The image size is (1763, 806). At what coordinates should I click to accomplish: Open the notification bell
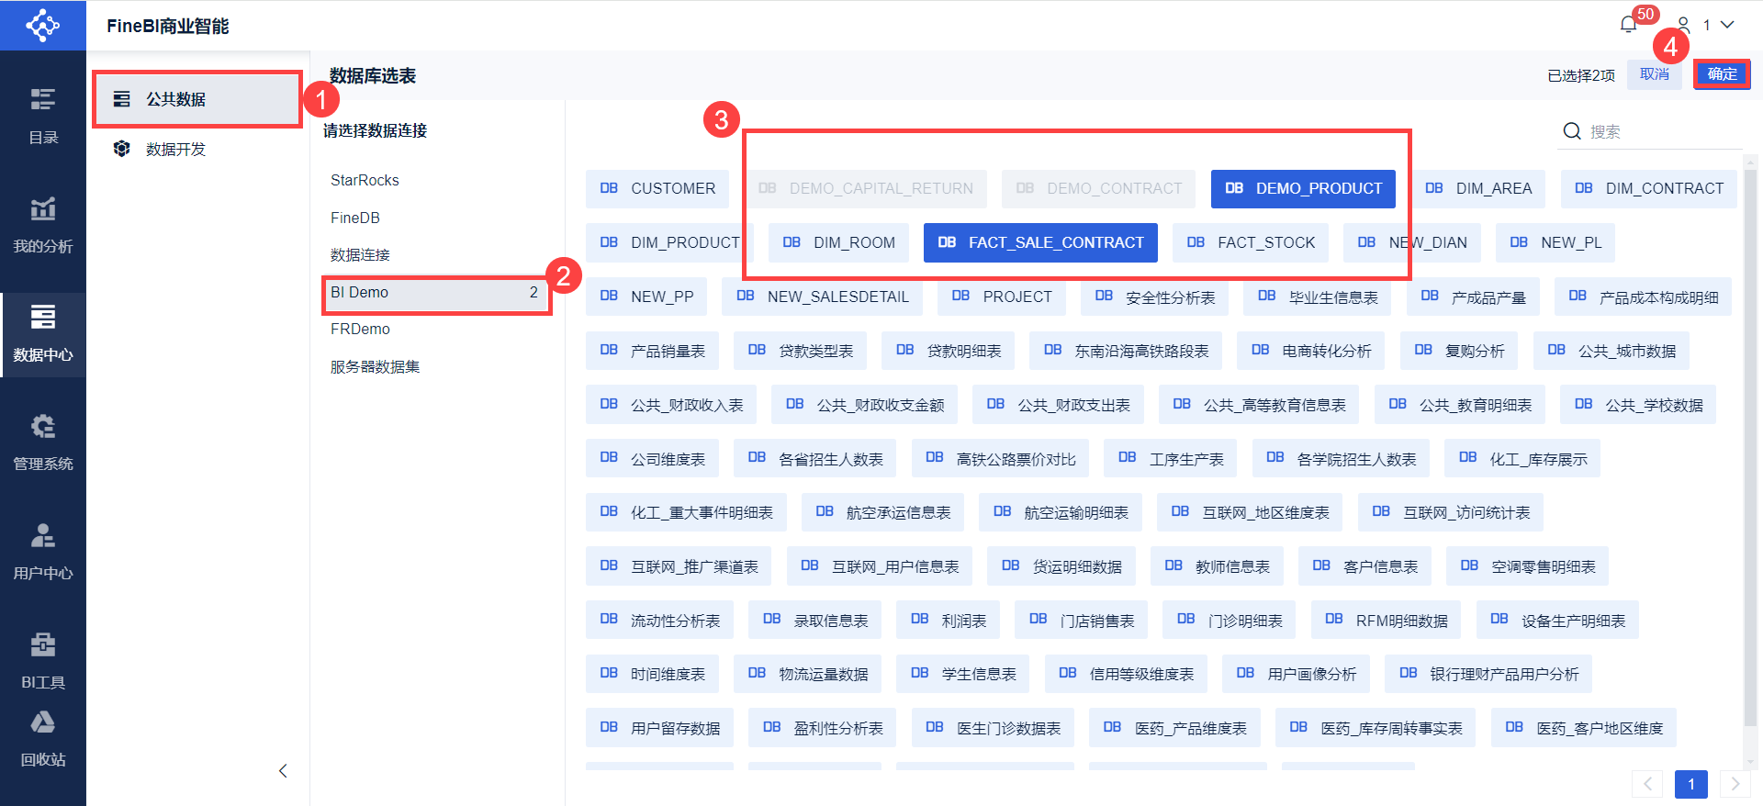[1629, 25]
